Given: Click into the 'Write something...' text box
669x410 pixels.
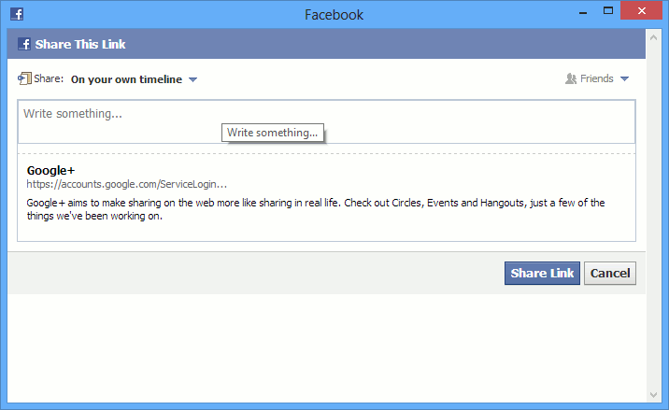Looking at the screenshot, I should (326, 121).
